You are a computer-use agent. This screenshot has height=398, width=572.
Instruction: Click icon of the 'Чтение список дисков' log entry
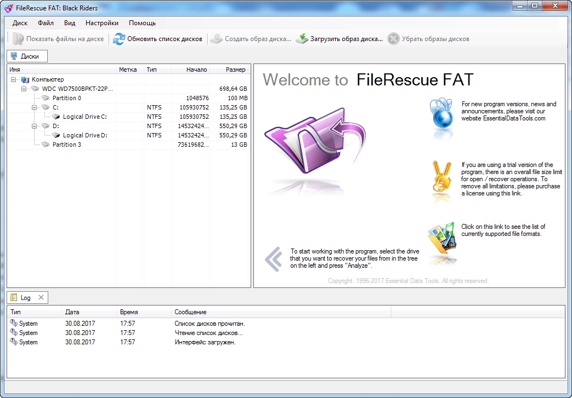(14, 332)
